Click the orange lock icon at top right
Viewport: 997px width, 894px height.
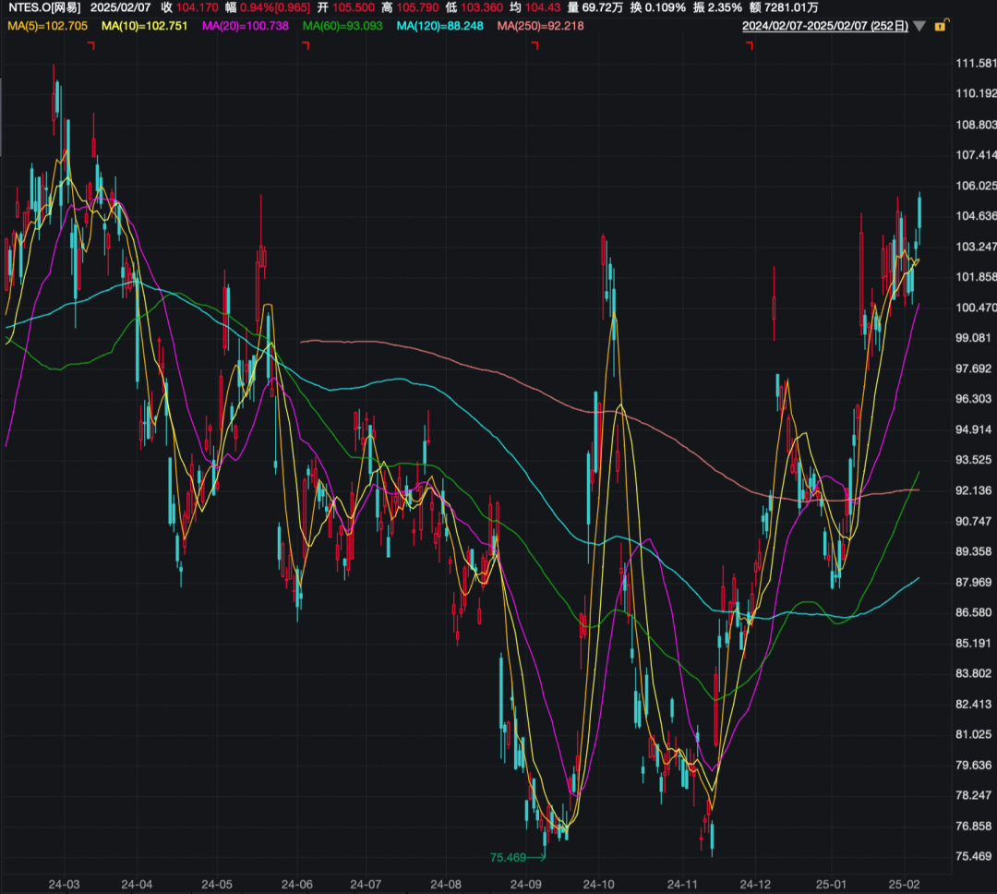click(x=941, y=26)
